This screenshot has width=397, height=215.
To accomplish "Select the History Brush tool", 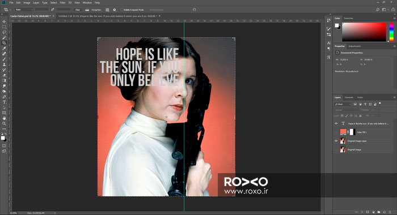I will [4, 70].
